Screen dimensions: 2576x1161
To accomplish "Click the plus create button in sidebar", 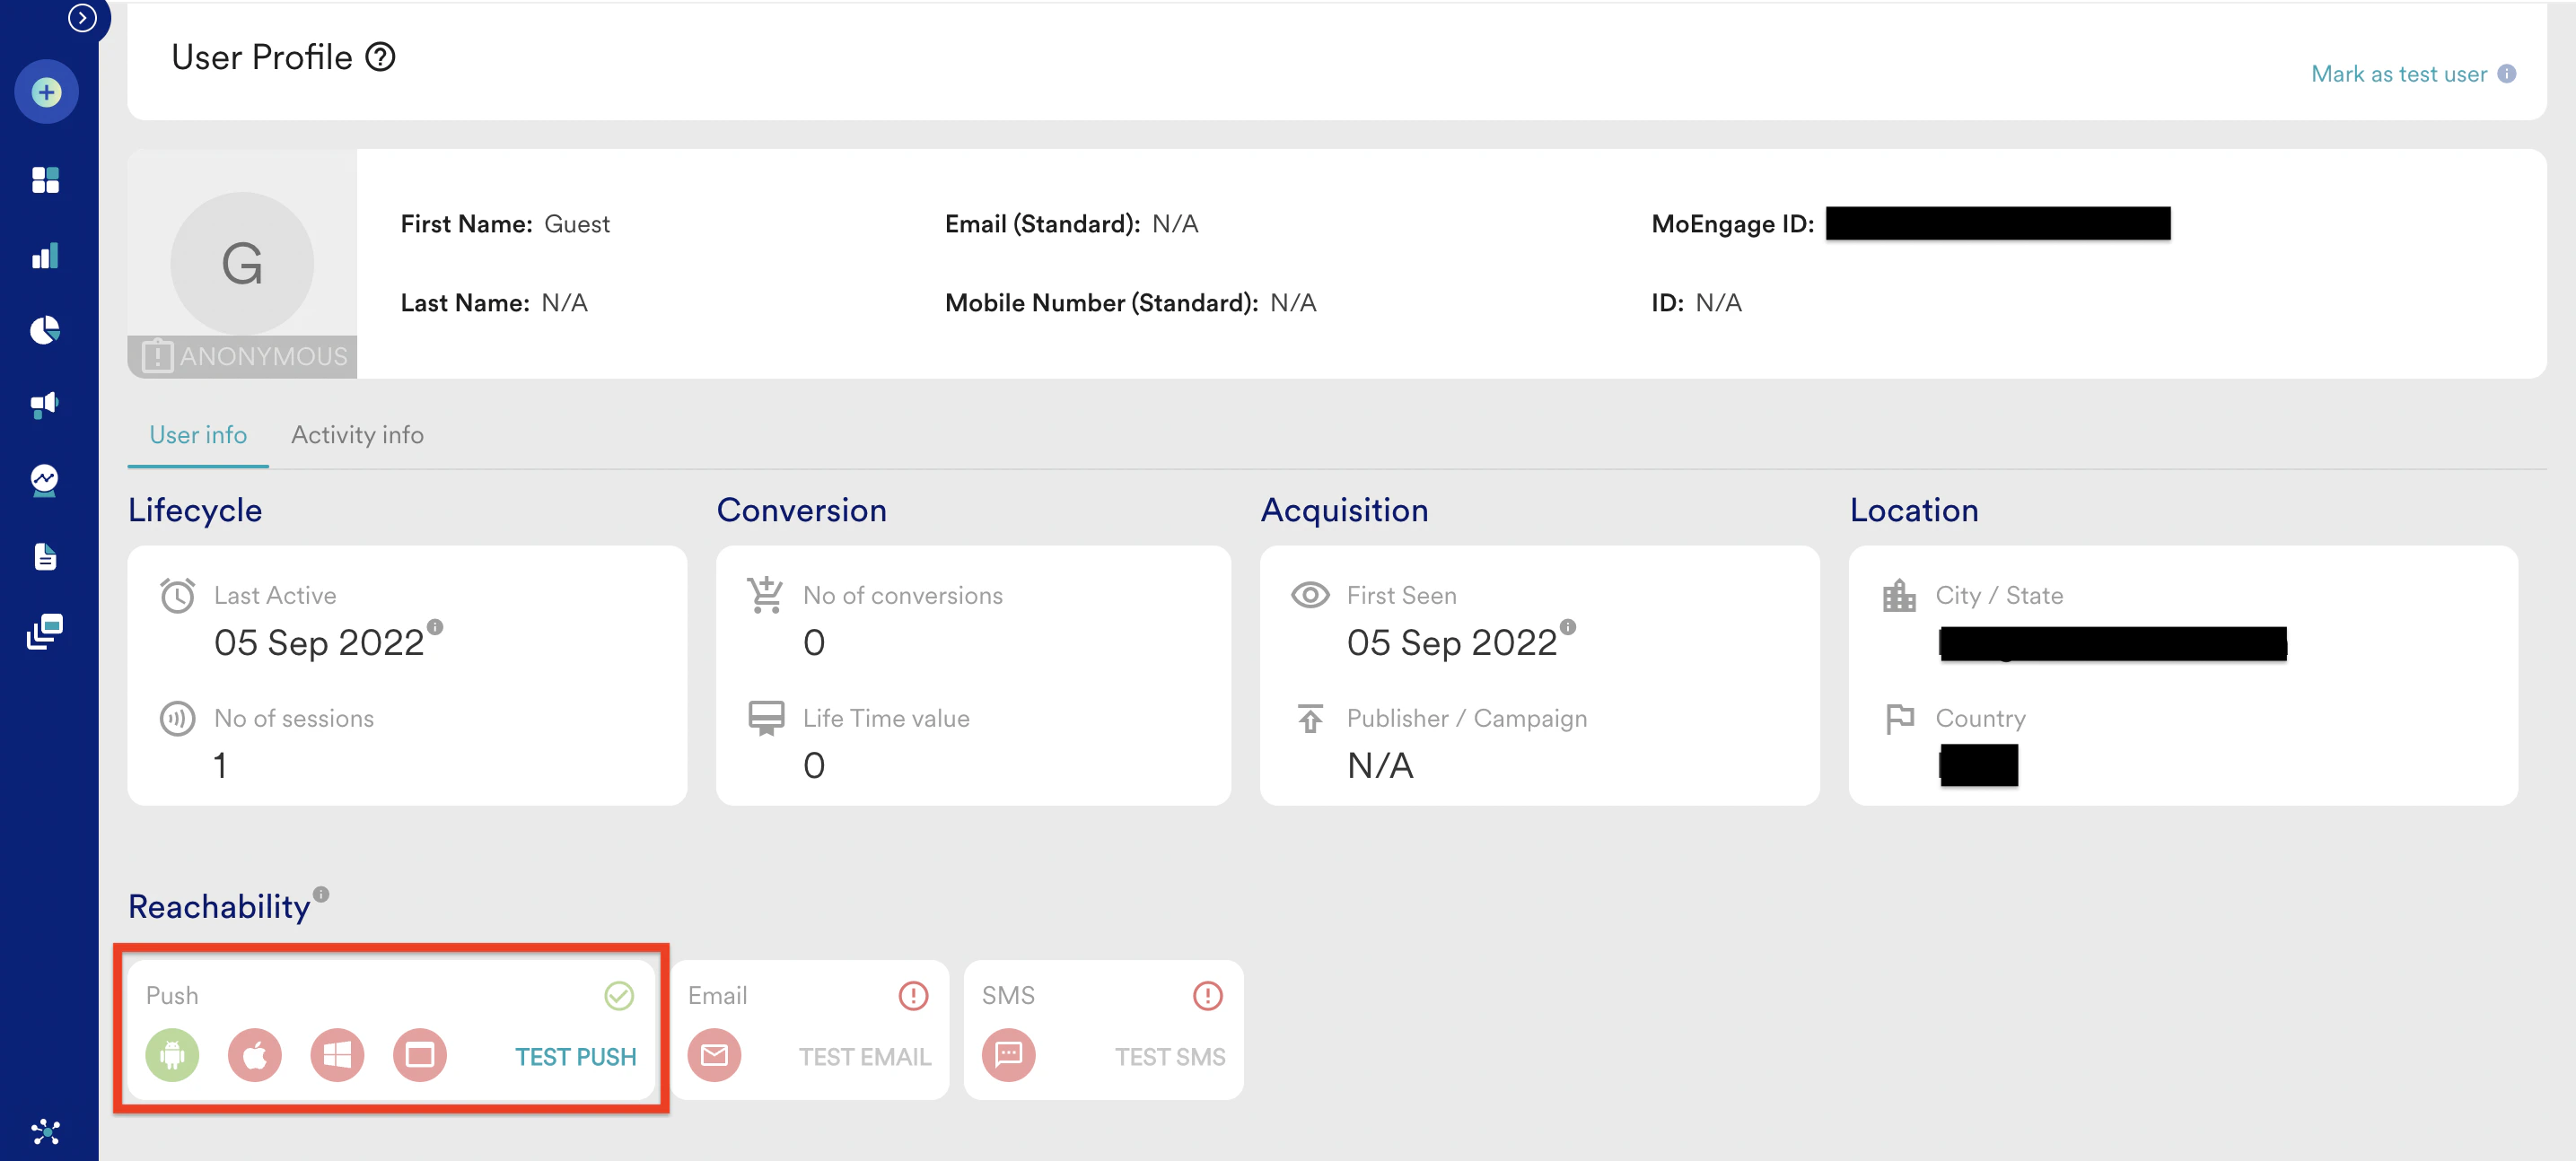I will pyautogui.click(x=46, y=92).
